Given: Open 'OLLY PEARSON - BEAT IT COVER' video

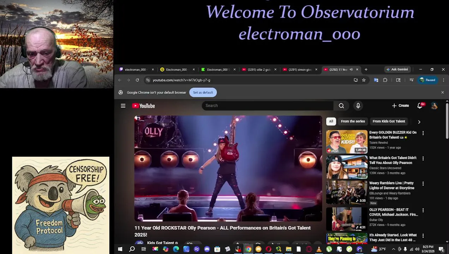Looking at the screenshot, I should point(393,212).
